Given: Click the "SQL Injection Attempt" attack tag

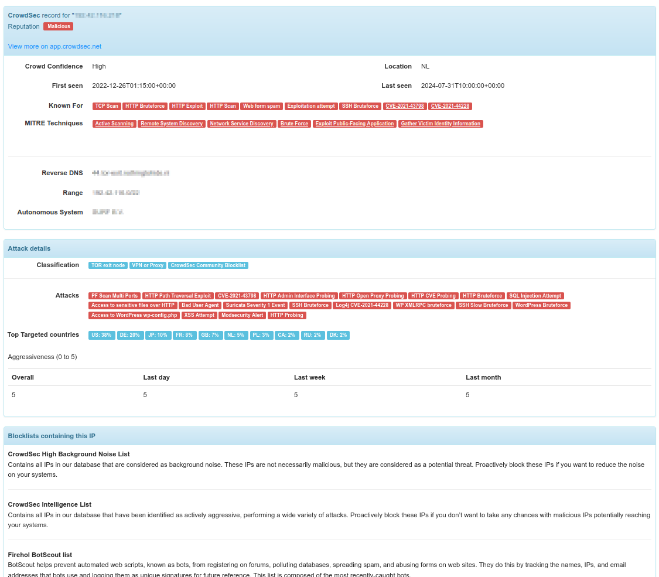Looking at the screenshot, I should [x=535, y=296].
